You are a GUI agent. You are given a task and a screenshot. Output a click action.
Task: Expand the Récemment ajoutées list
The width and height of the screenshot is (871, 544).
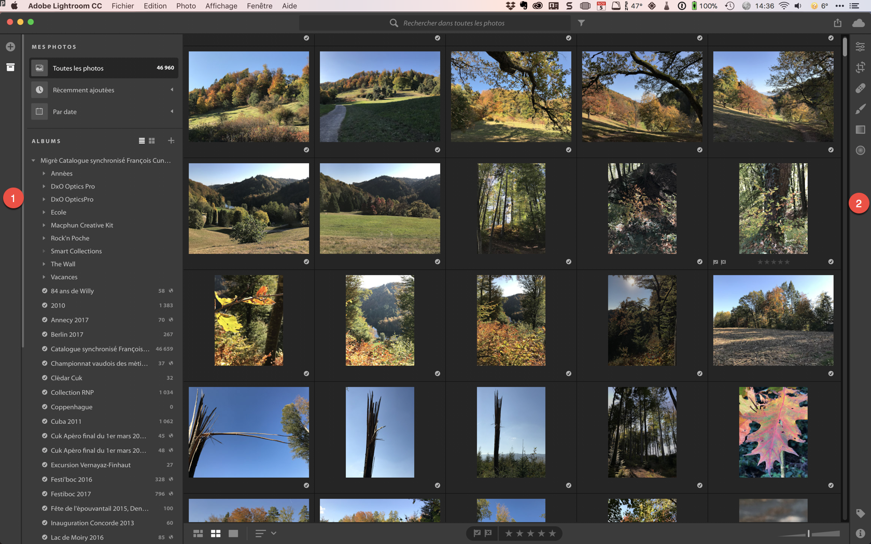pos(172,90)
